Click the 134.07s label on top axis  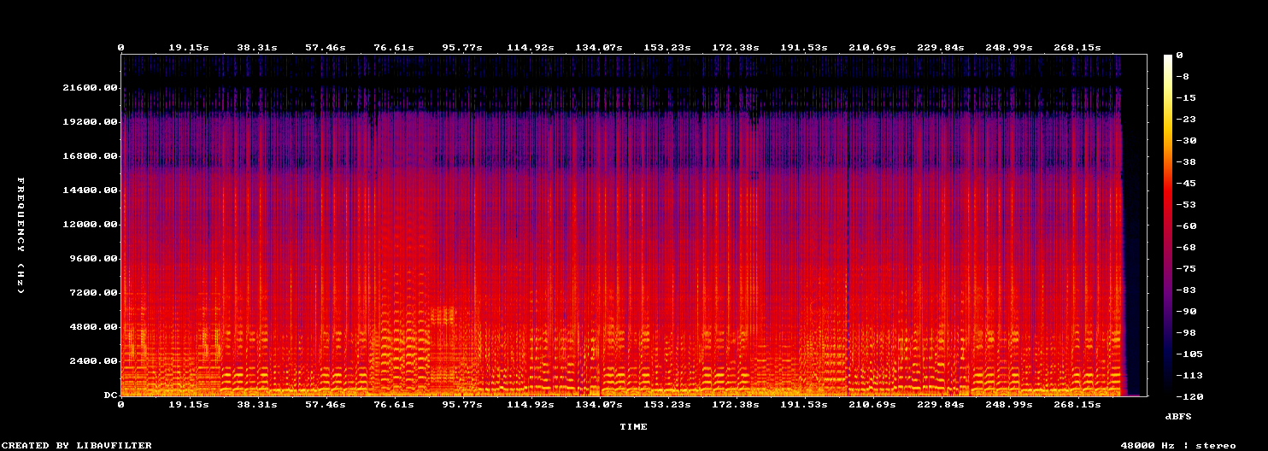pyautogui.click(x=599, y=48)
